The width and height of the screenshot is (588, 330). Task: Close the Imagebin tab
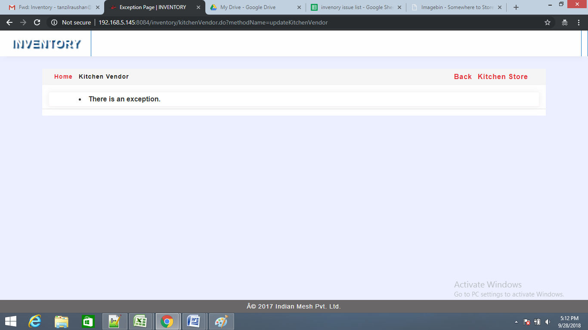pos(500,7)
